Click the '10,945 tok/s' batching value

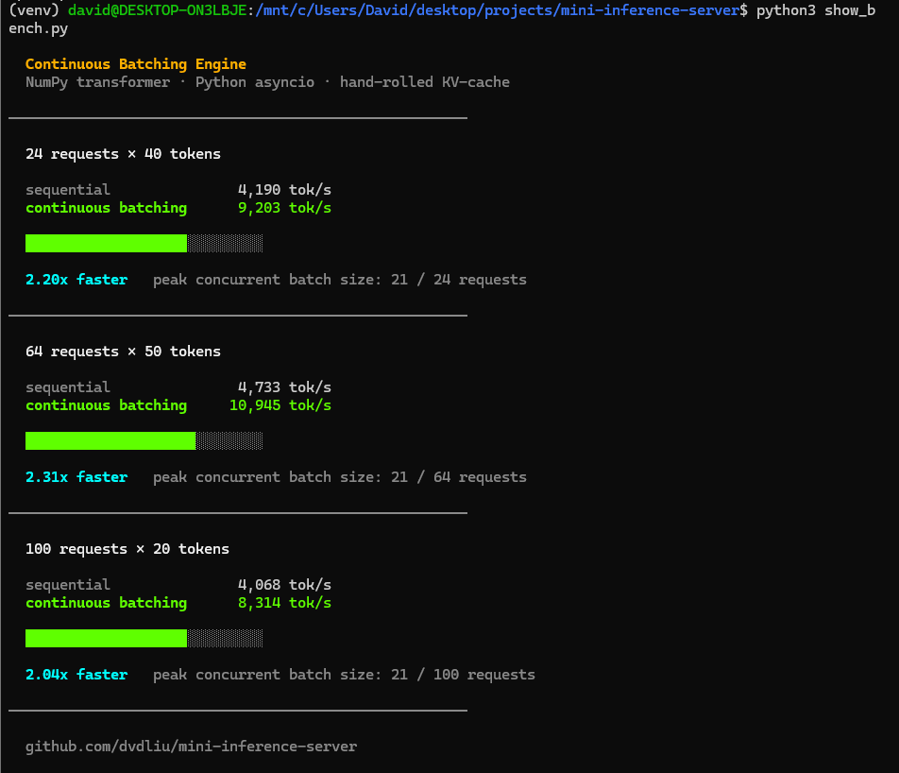point(280,405)
